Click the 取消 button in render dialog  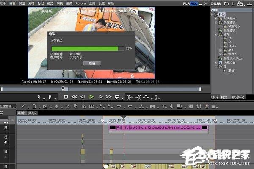click(x=92, y=64)
